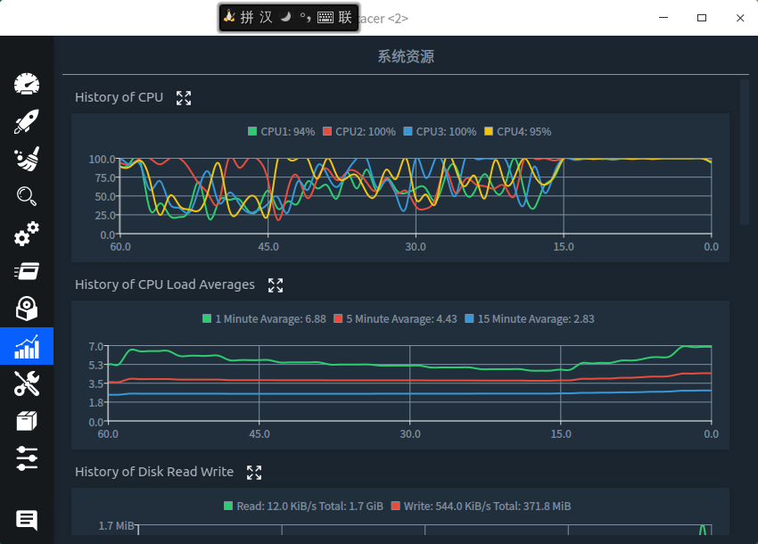Toggle the CPU3 series legend entry
758x544 pixels.
pyautogui.click(x=440, y=131)
